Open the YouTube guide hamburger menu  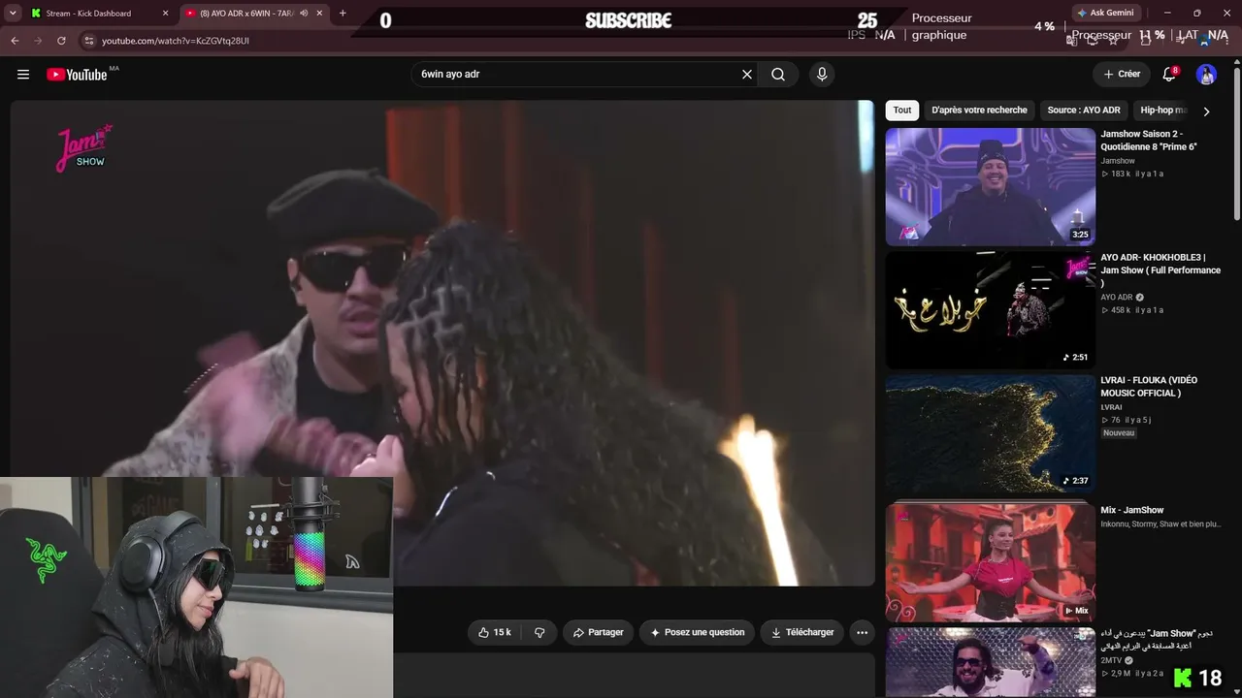click(23, 75)
